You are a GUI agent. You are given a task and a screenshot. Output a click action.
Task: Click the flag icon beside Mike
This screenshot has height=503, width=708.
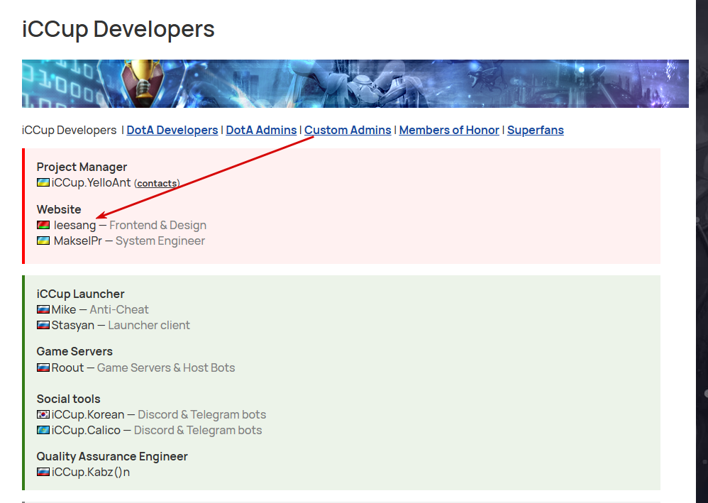tap(43, 309)
